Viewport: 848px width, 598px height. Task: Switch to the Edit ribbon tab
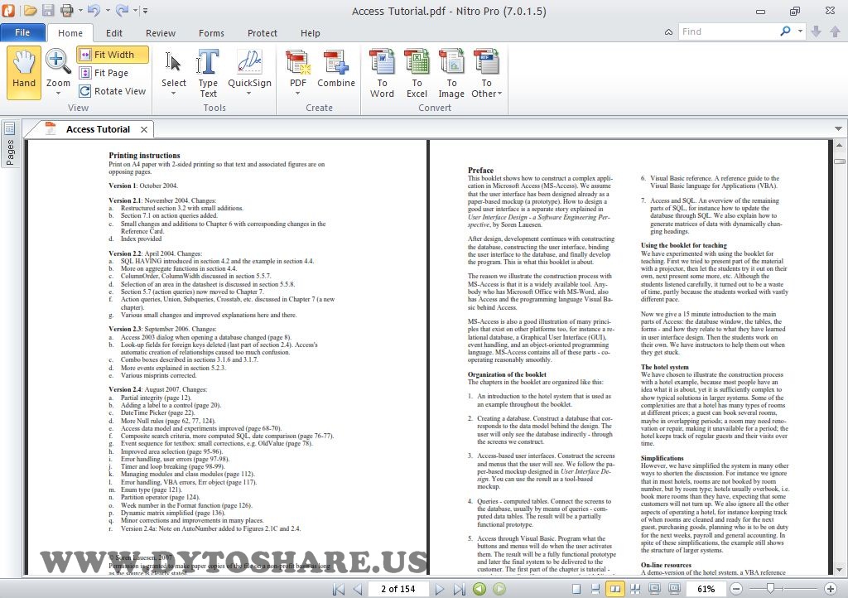[114, 33]
